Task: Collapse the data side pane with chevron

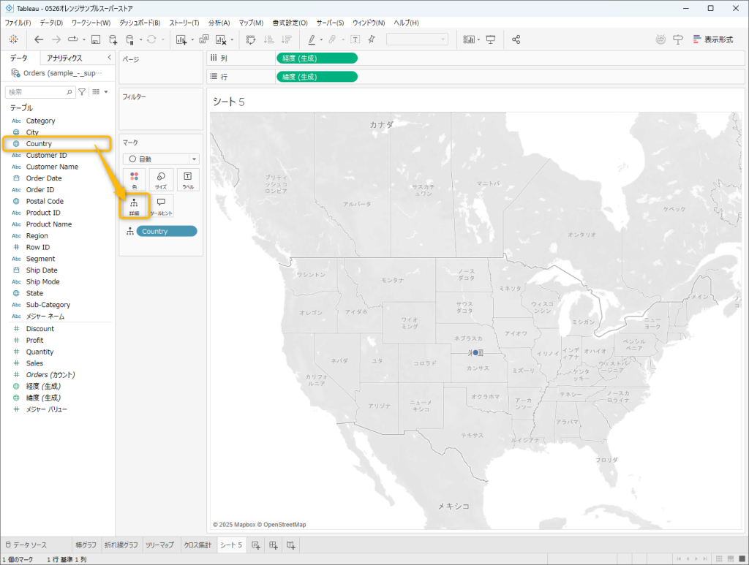Action: coord(109,58)
